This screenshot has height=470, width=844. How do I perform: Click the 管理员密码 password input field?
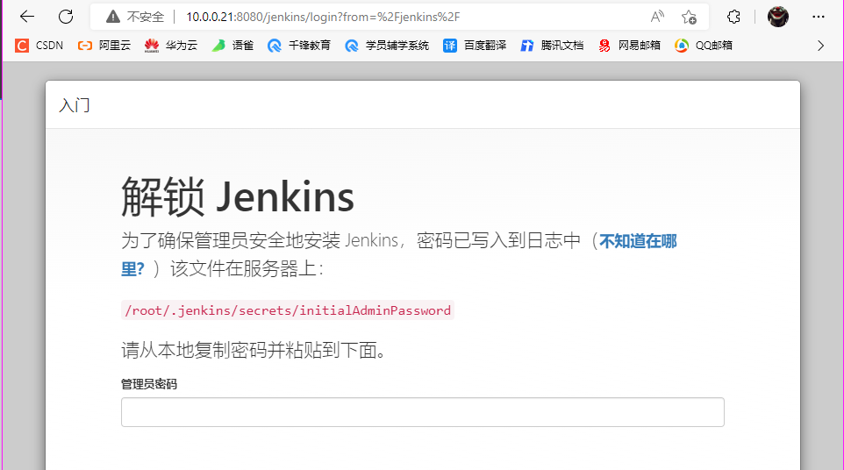(x=423, y=412)
